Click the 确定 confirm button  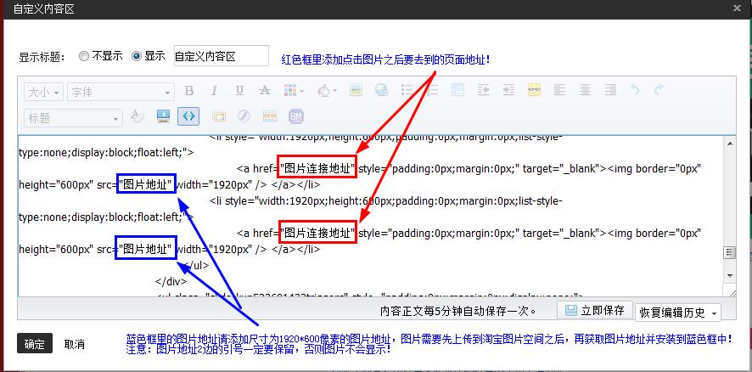(35, 344)
